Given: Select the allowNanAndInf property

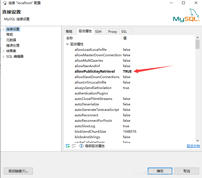Looking at the screenshot, I should coord(87,66).
